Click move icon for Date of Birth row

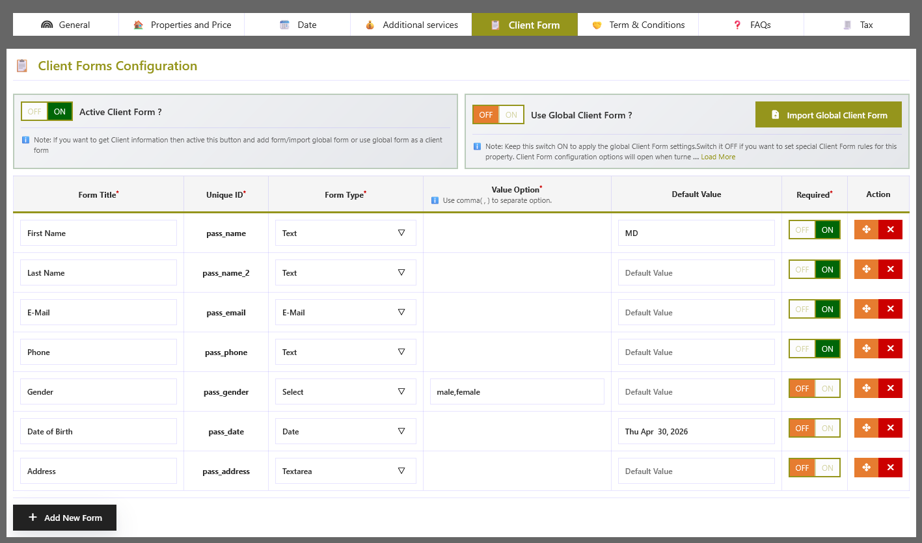click(866, 428)
